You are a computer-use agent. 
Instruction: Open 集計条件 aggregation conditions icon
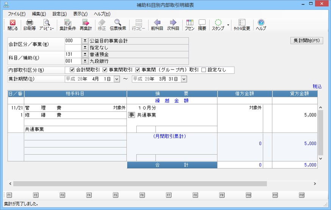coord(67,25)
